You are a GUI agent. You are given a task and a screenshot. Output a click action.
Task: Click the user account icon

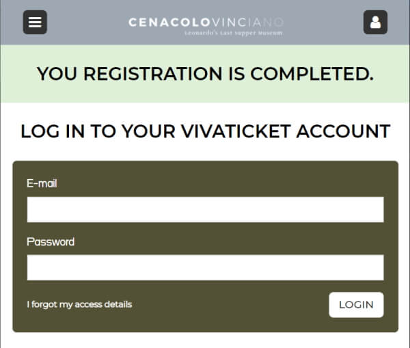point(375,23)
